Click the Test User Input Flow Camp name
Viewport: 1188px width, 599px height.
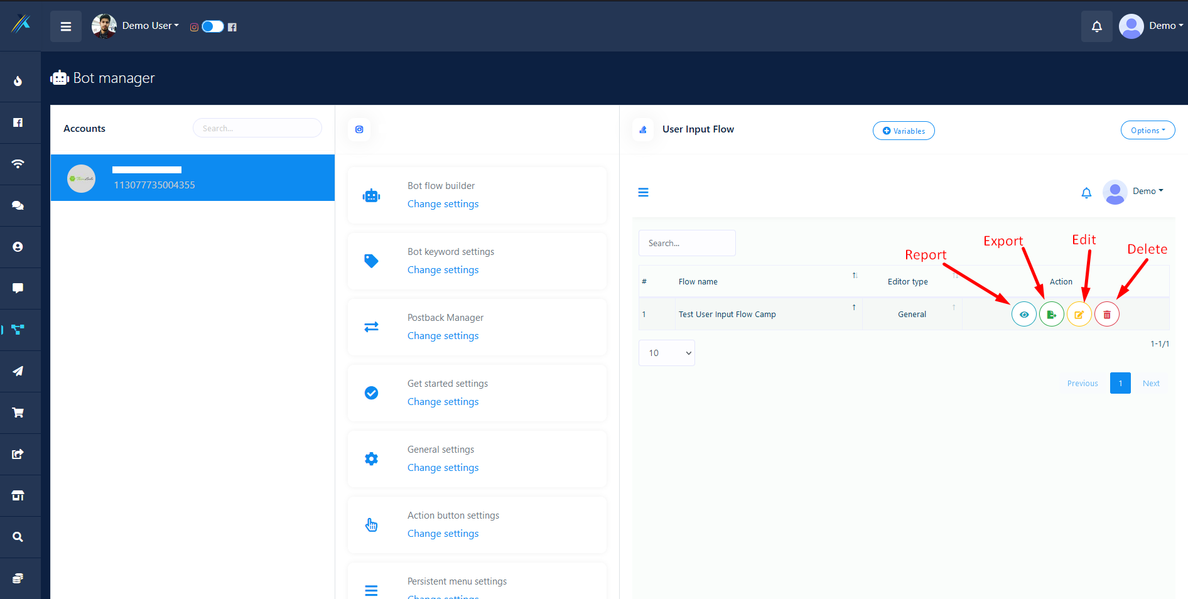pos(727,315)
